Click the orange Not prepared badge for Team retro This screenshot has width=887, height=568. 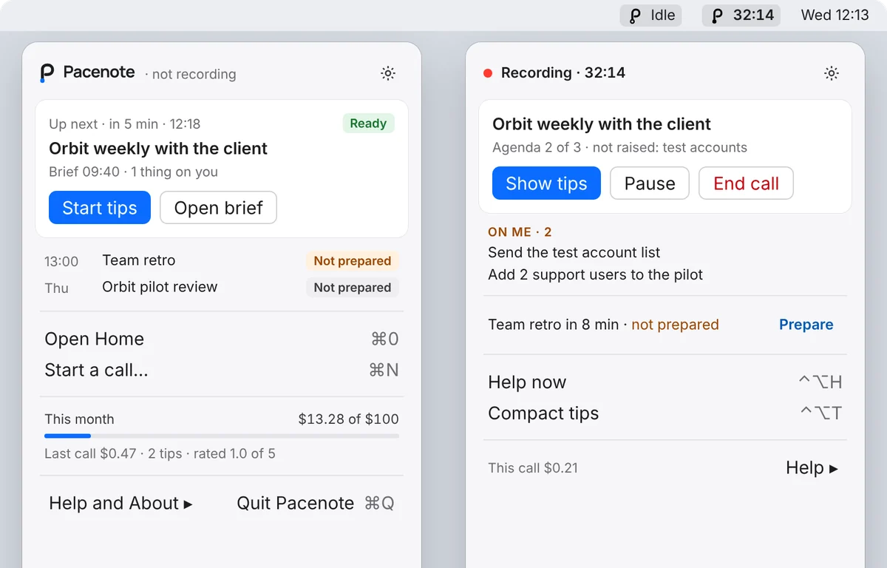point(353,261)
